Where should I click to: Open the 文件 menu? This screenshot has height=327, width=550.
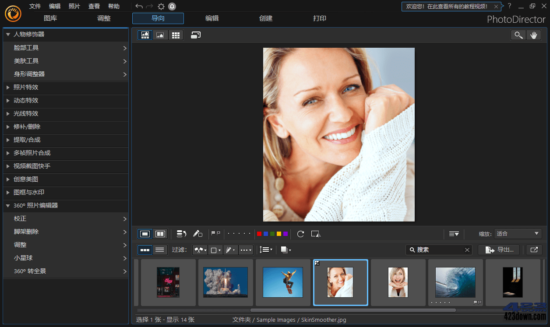click(35, 6)
